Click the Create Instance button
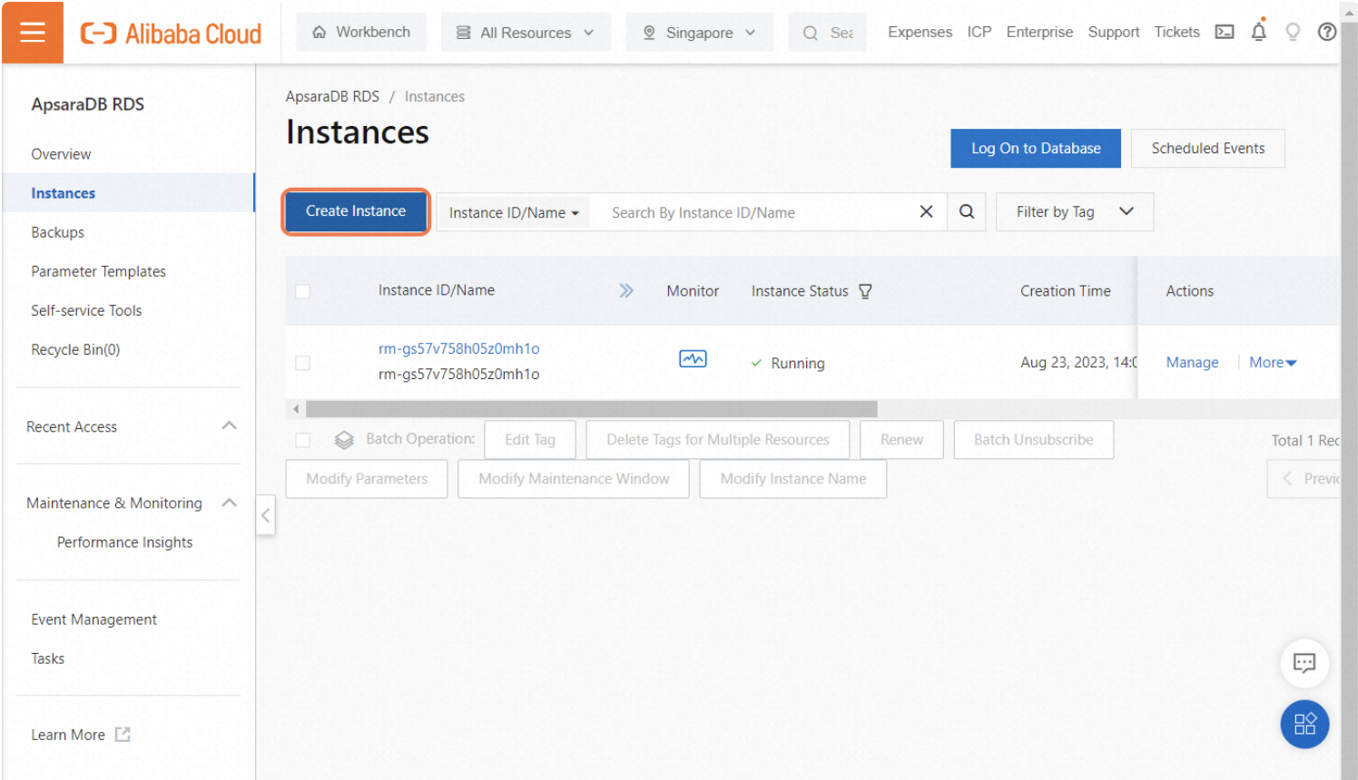 356,211
